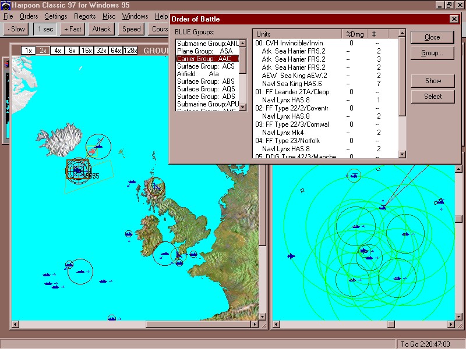Click the tactical map's vertical scroll thumb

pos(458,219)
